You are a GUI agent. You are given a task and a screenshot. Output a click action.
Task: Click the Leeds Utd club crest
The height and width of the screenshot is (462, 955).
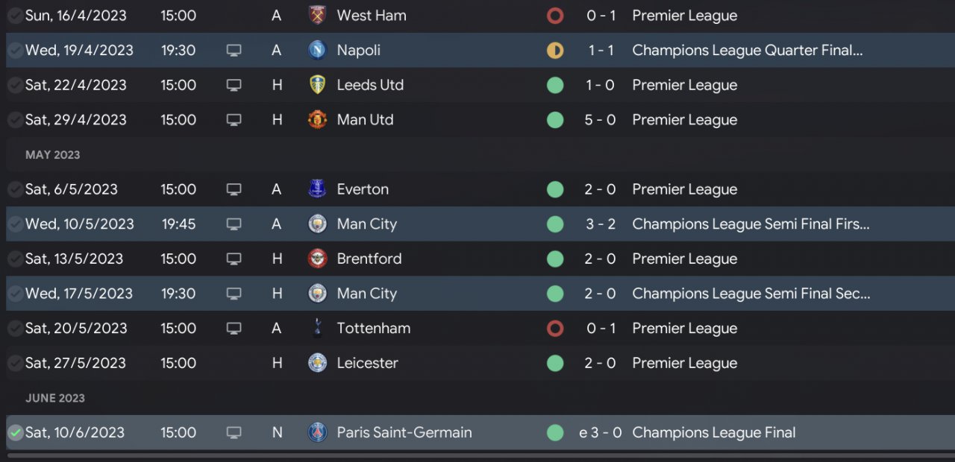(x=317, y=85)
